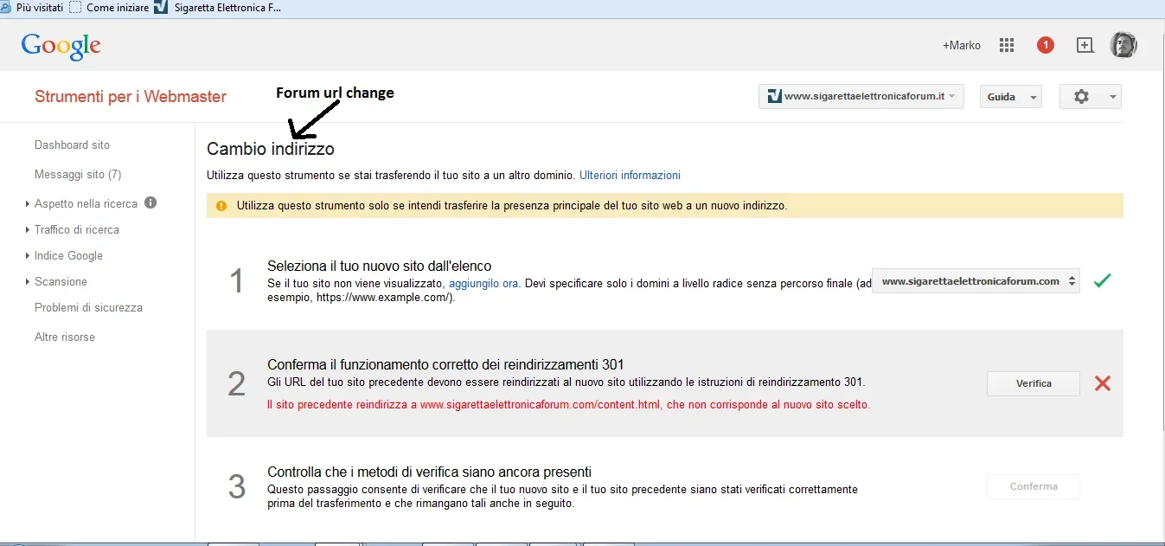Open Più visitati bookmark
Viewport: 1165px width, 546px height.
[x=32, y=8]
